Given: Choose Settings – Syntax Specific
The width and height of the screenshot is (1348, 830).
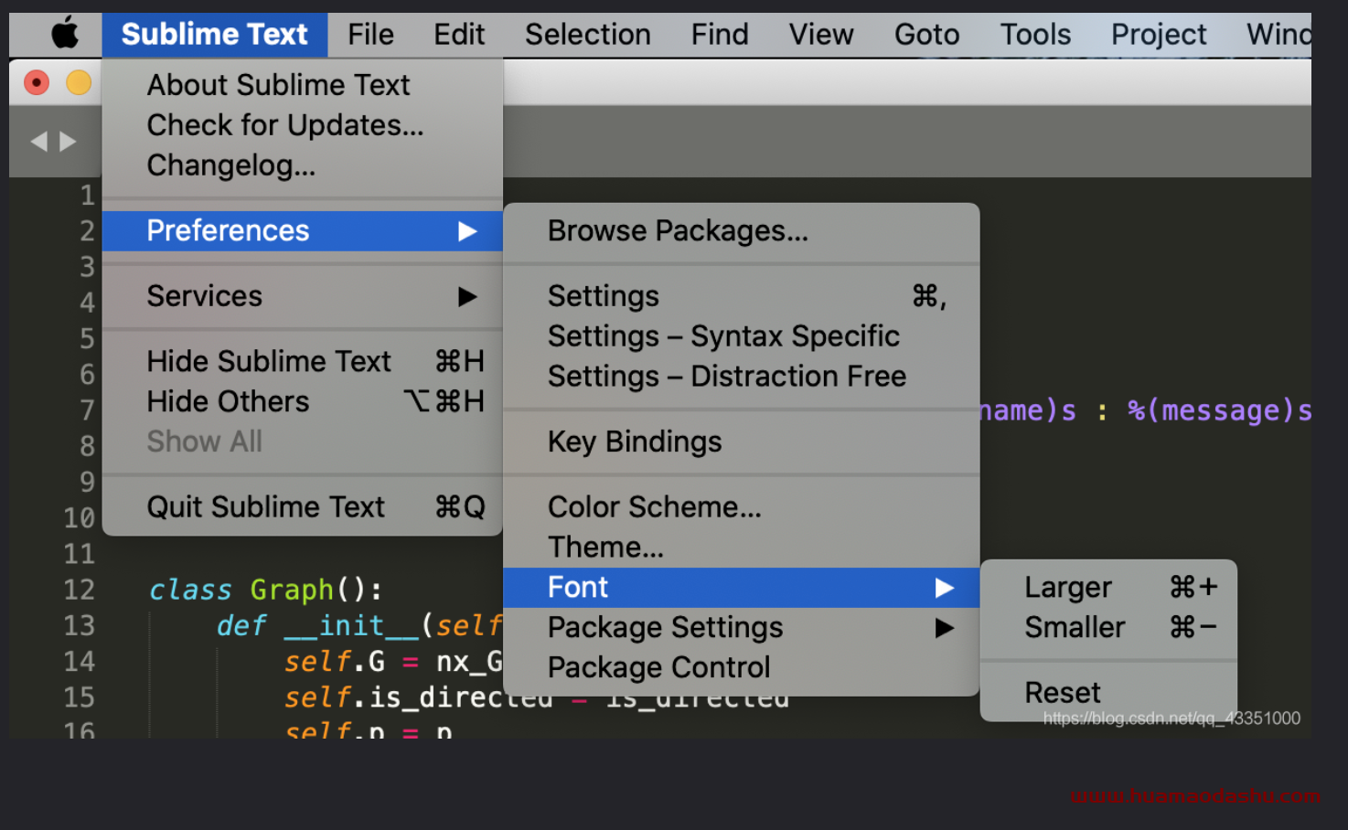Looking at the screenshot, I should 723,336.
